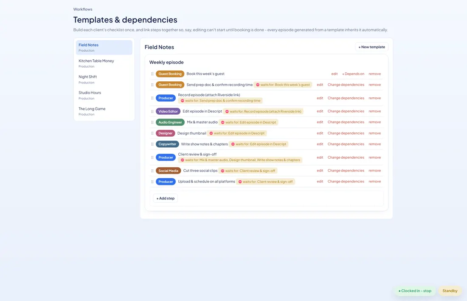Click the Video Editor role tag
This screenshot has height=301, width=467.
(168, 111)
